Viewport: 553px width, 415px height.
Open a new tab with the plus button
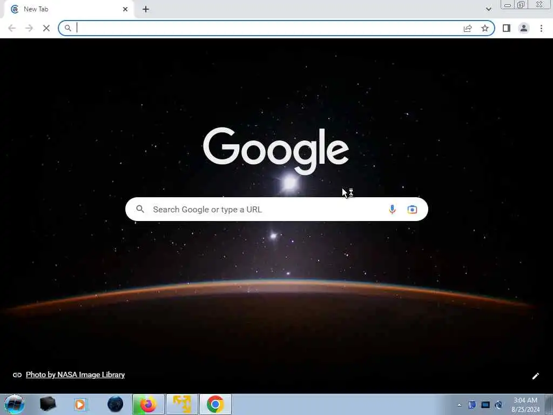(x=146, y=9)
